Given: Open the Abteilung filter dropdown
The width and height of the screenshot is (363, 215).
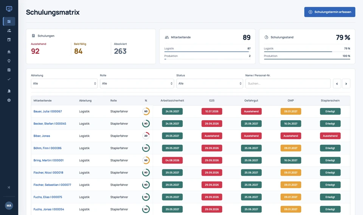Looking at the screenshot, I should tap(64, 84).
